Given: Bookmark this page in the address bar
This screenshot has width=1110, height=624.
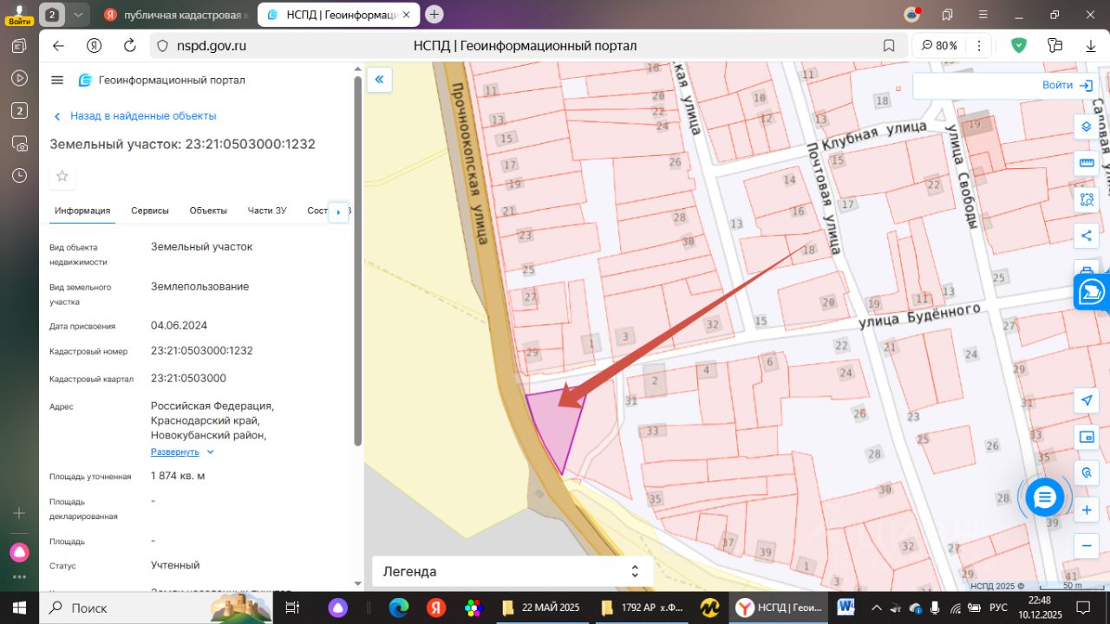Looking at the screenshot, I should 889,46.
